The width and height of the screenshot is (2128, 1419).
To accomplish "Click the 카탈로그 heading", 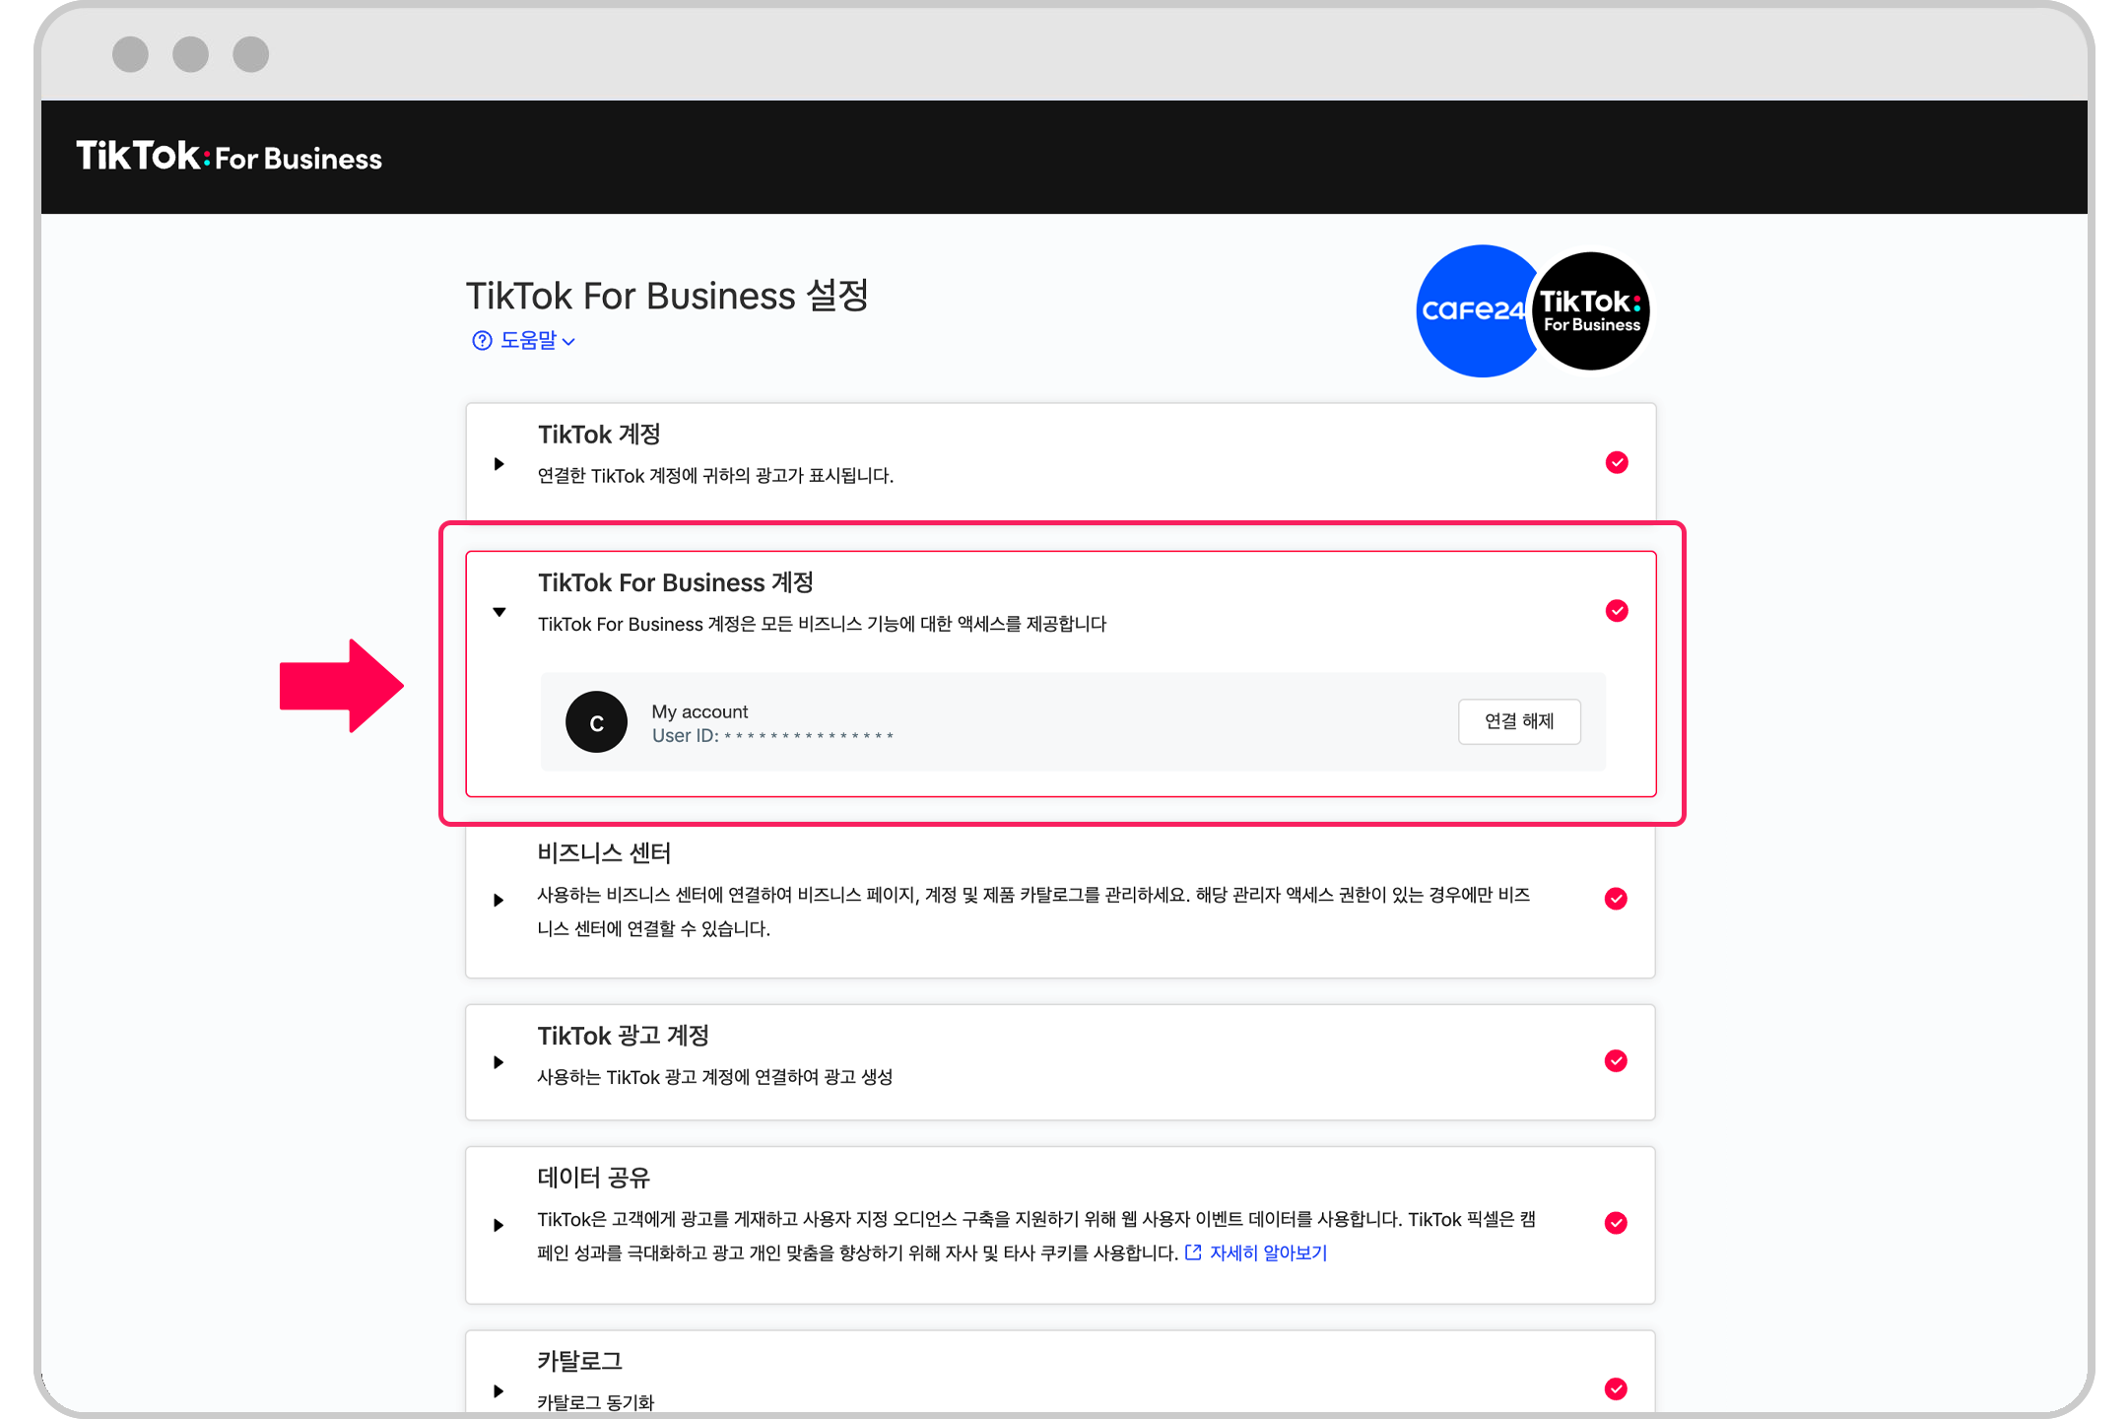I will point(579,1361).
